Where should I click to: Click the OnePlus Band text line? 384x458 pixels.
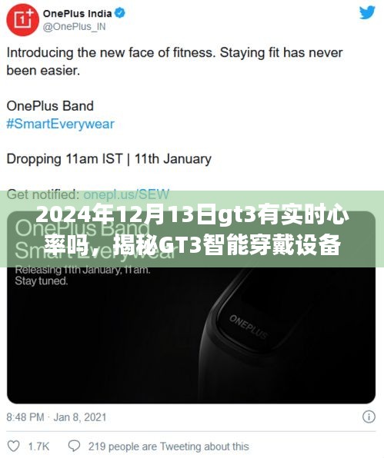(x=50, y=106)
